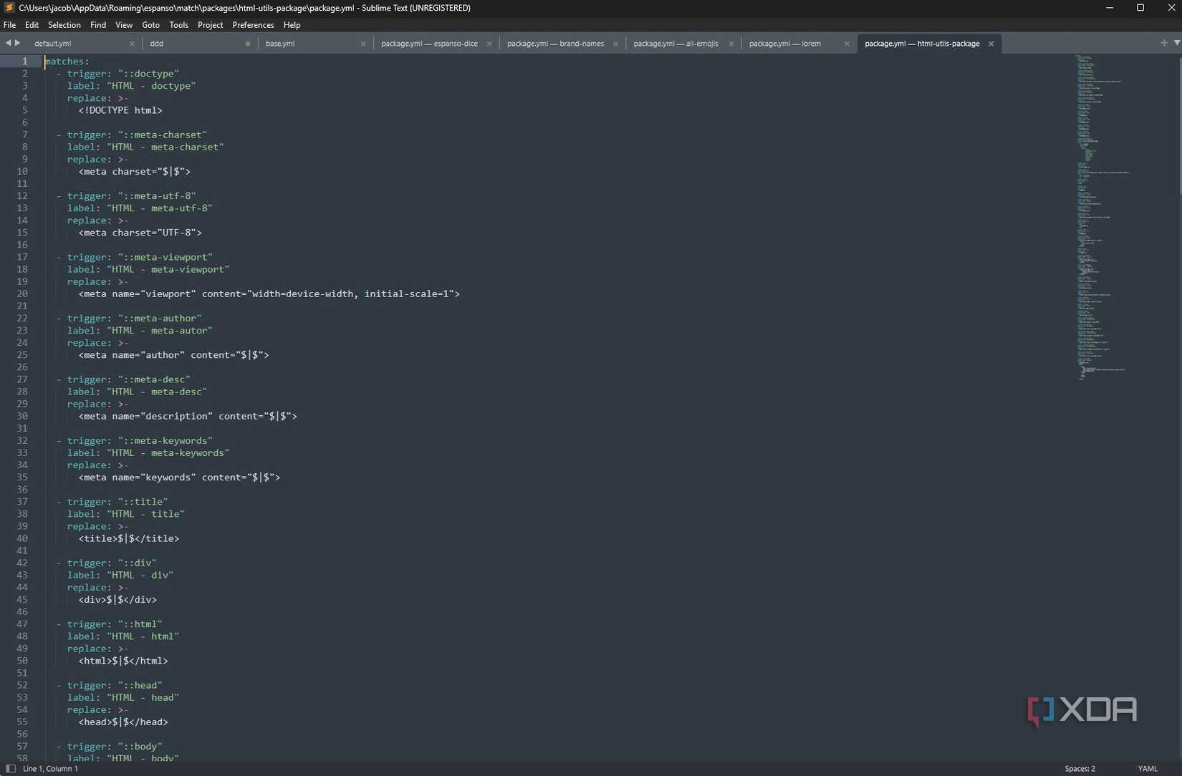Open a new tab with the plus icon
Screen dimensions: 1182x776
tap(1164, 42)
